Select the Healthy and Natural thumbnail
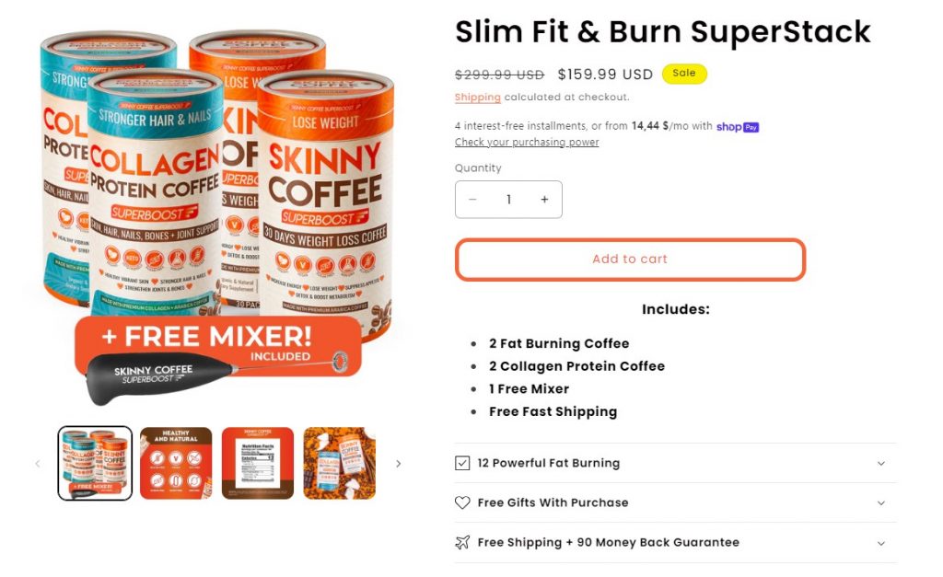This screenshot has height=577, width=943. point(176,464)
